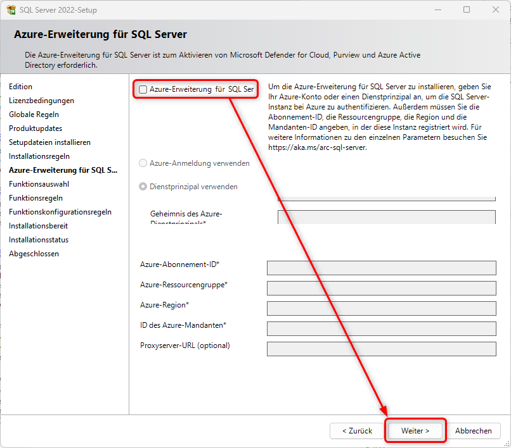Click the SQL Server setup title bar icon
This screenshot has height=448, width=511.
coord(11,10)
